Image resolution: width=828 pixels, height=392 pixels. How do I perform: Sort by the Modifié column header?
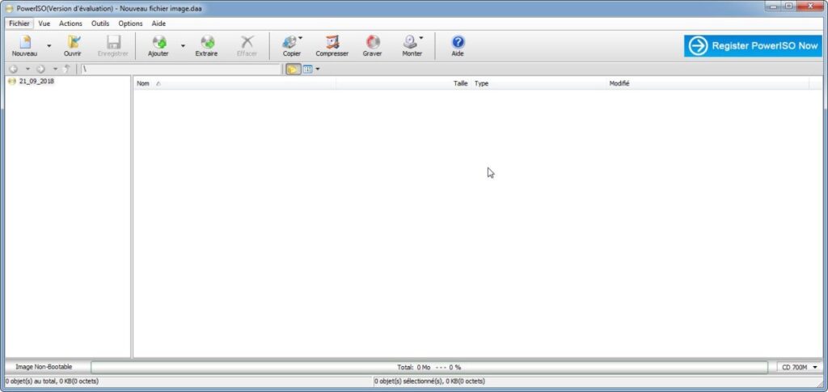click(x=708, y=83)
